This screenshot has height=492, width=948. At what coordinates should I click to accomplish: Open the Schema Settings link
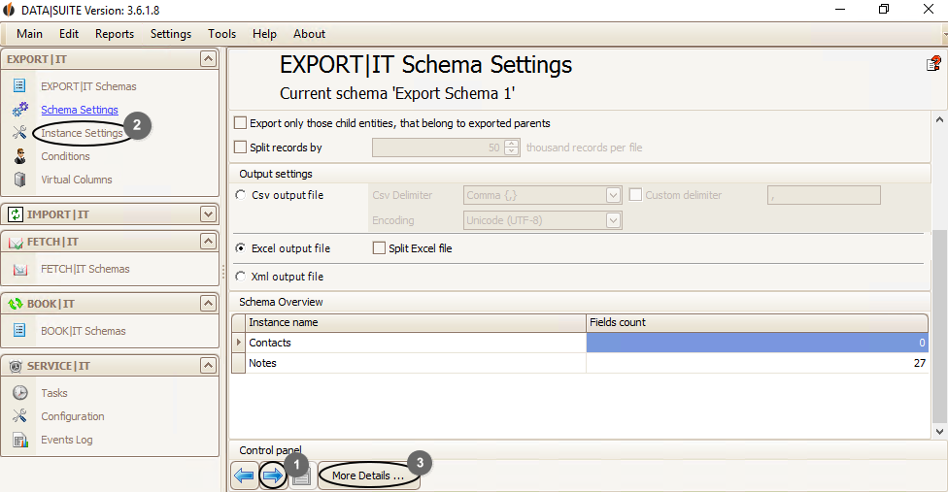click(x=80, y=110)
